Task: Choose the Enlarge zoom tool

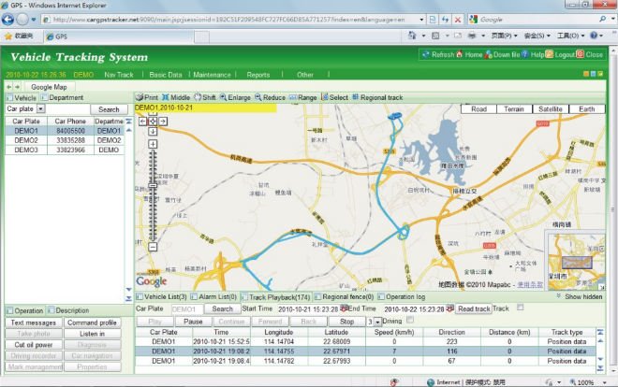Action: click(x=235, y=97)
